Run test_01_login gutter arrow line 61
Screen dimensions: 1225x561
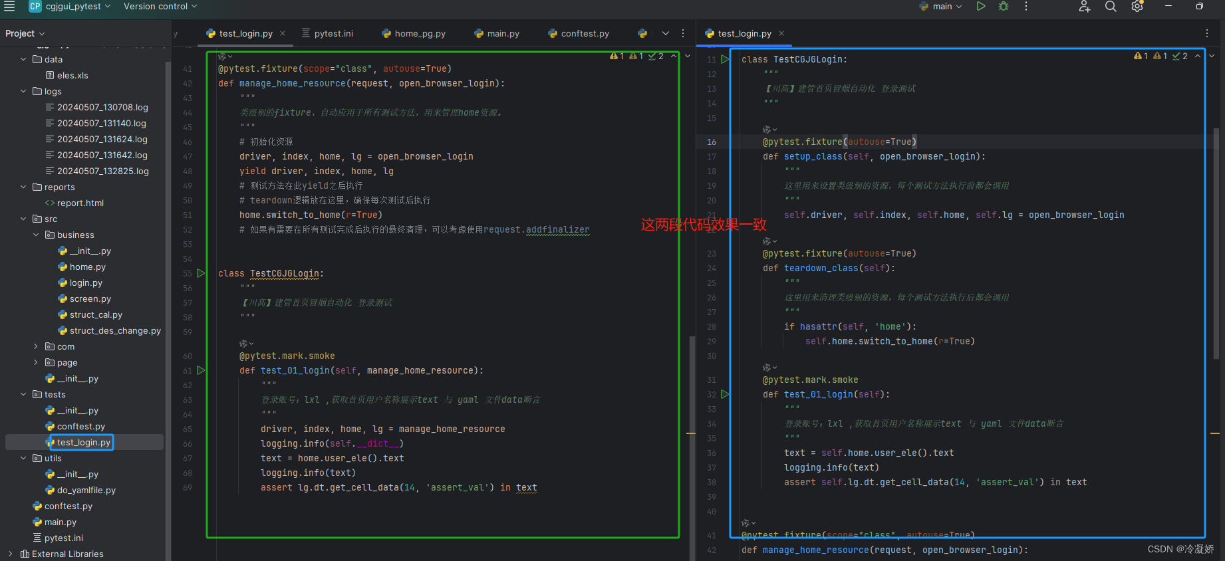click(201, 370)
